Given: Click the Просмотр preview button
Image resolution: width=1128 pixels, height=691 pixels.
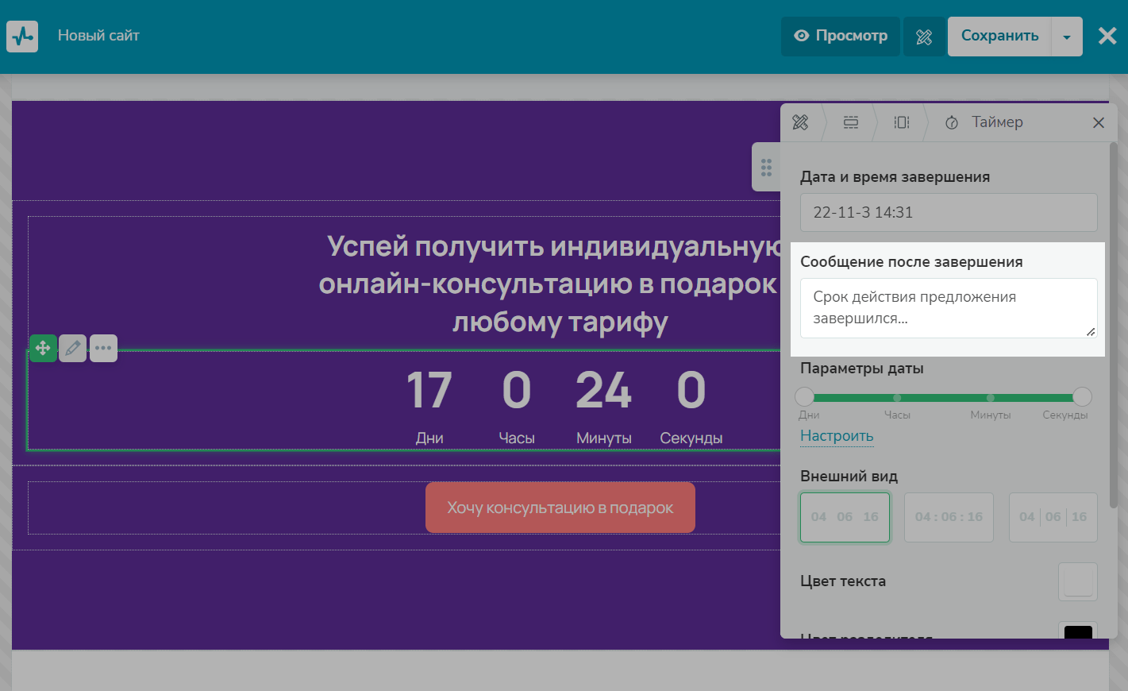Looking at the screenshot, I should [841, 37].
